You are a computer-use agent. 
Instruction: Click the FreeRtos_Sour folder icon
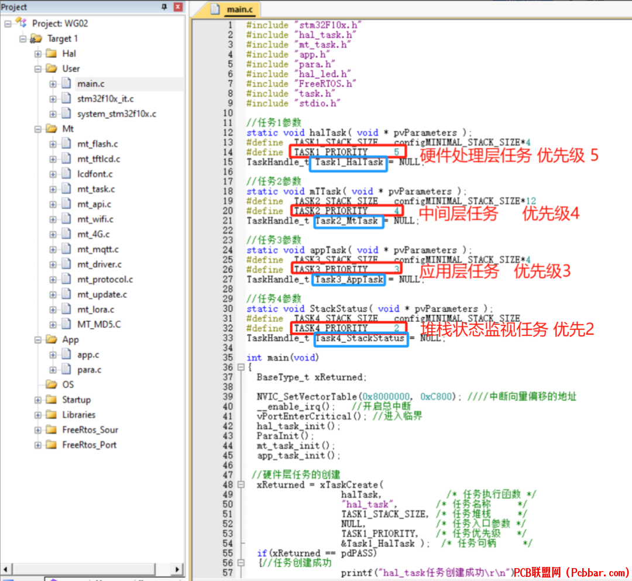coord(51,429)
